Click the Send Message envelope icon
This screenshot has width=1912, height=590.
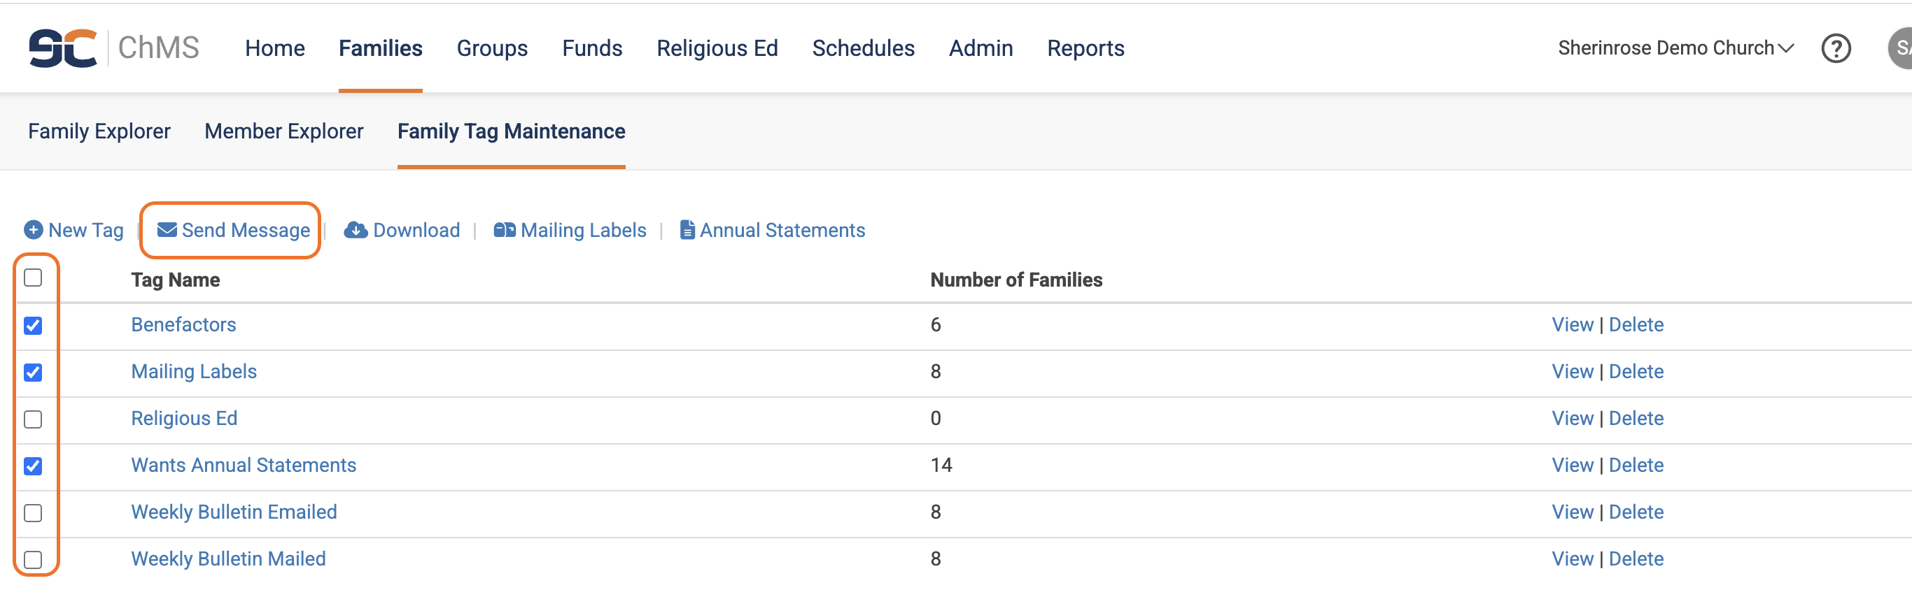167,230
